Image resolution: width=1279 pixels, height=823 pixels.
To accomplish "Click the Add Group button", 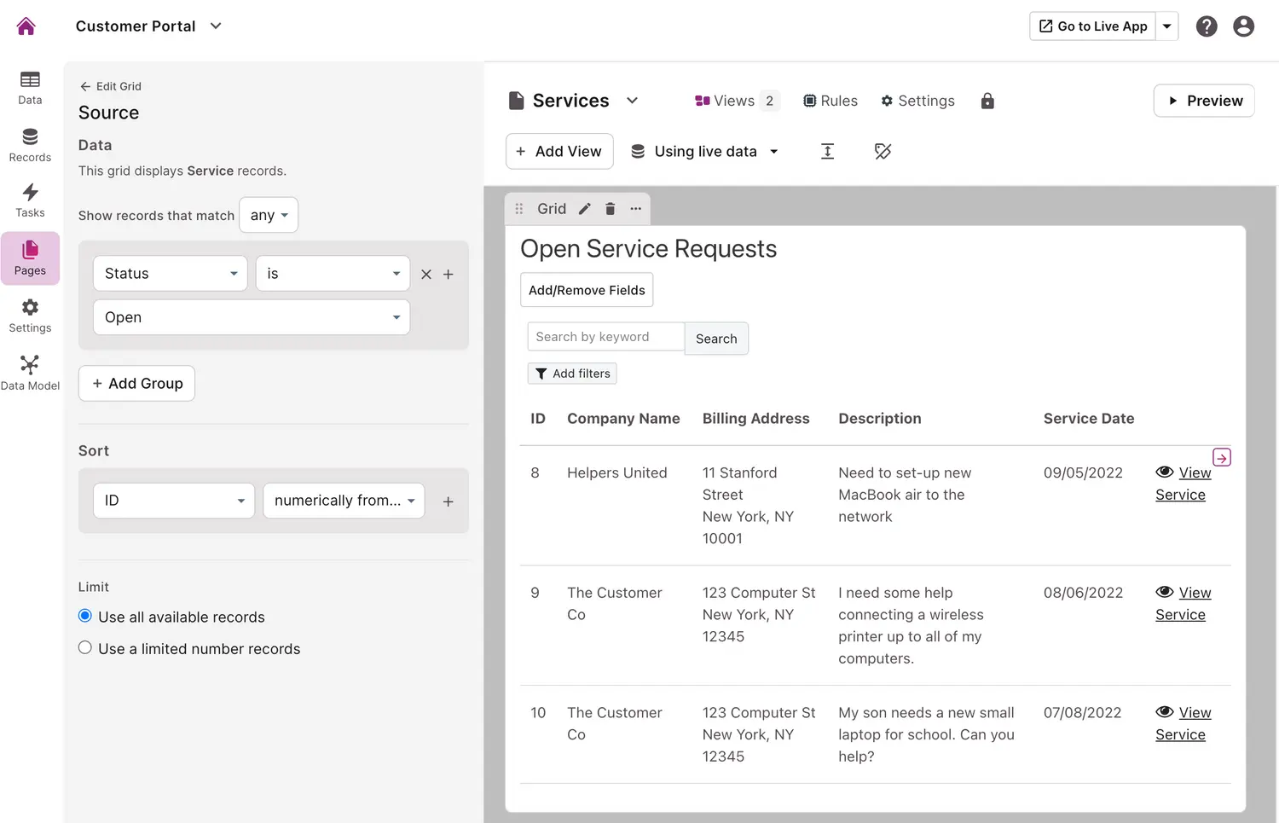I will click(137, 384).
